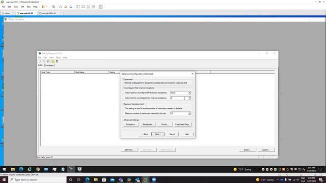Click the filter funnel icon in DebugDiag toolbar

(57, 62)
